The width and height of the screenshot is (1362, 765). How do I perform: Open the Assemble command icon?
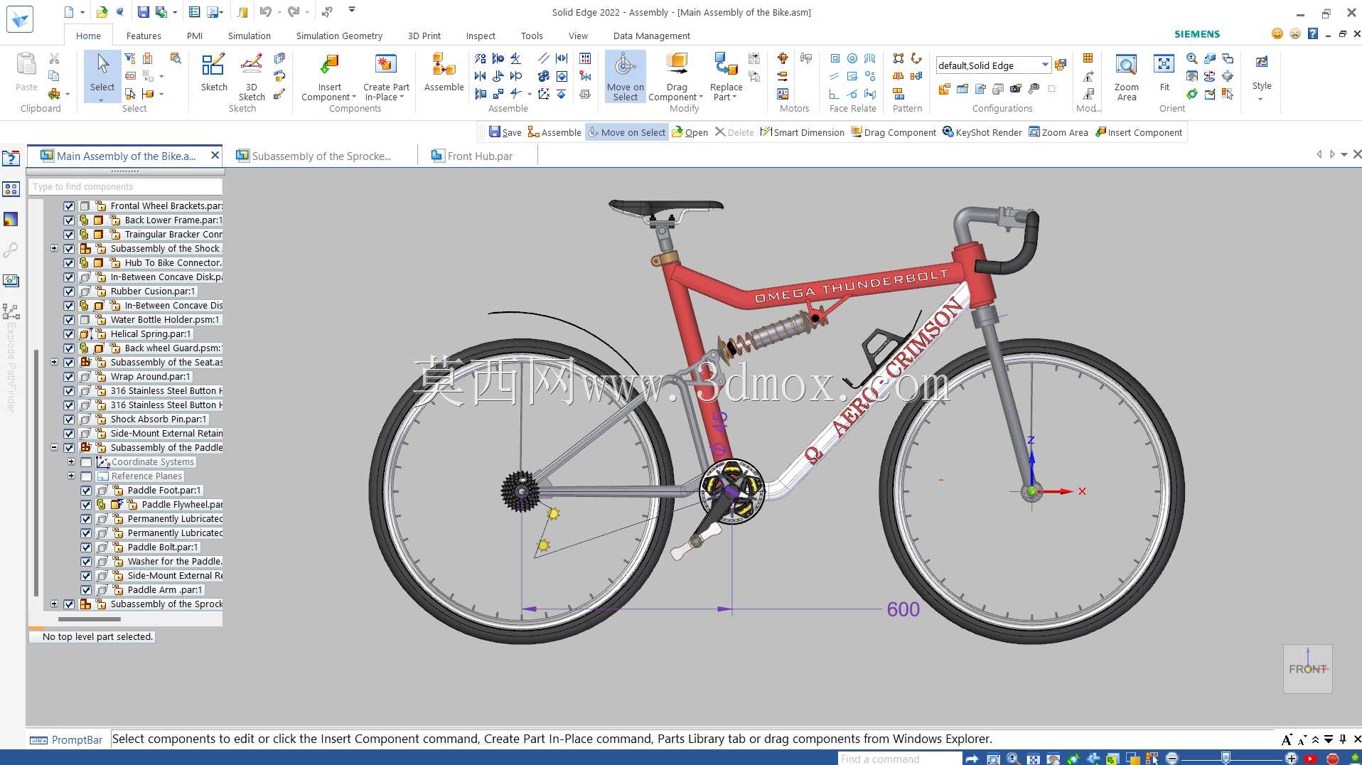tap(444, 65)
